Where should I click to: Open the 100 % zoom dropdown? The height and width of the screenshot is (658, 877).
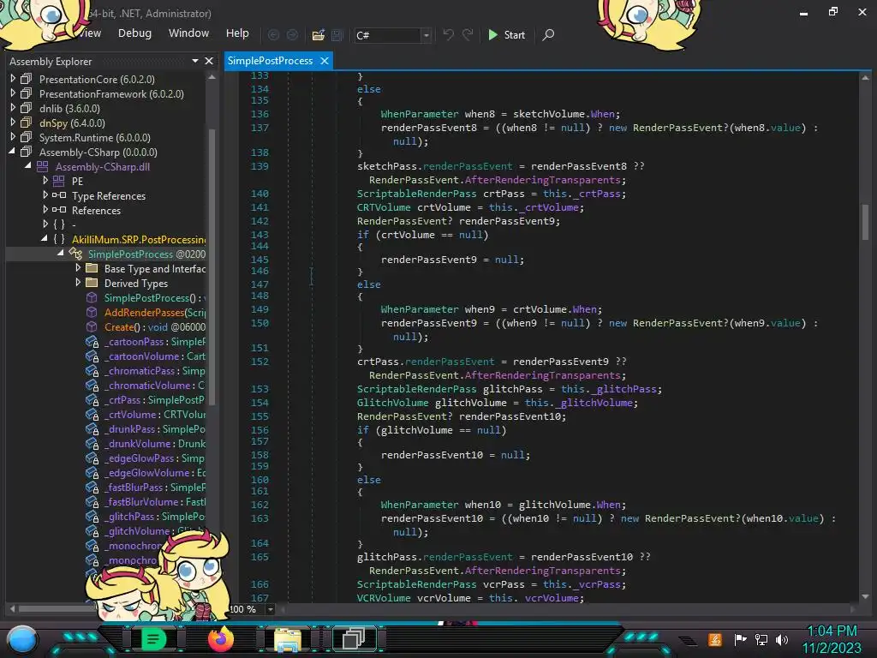[270, 609]
